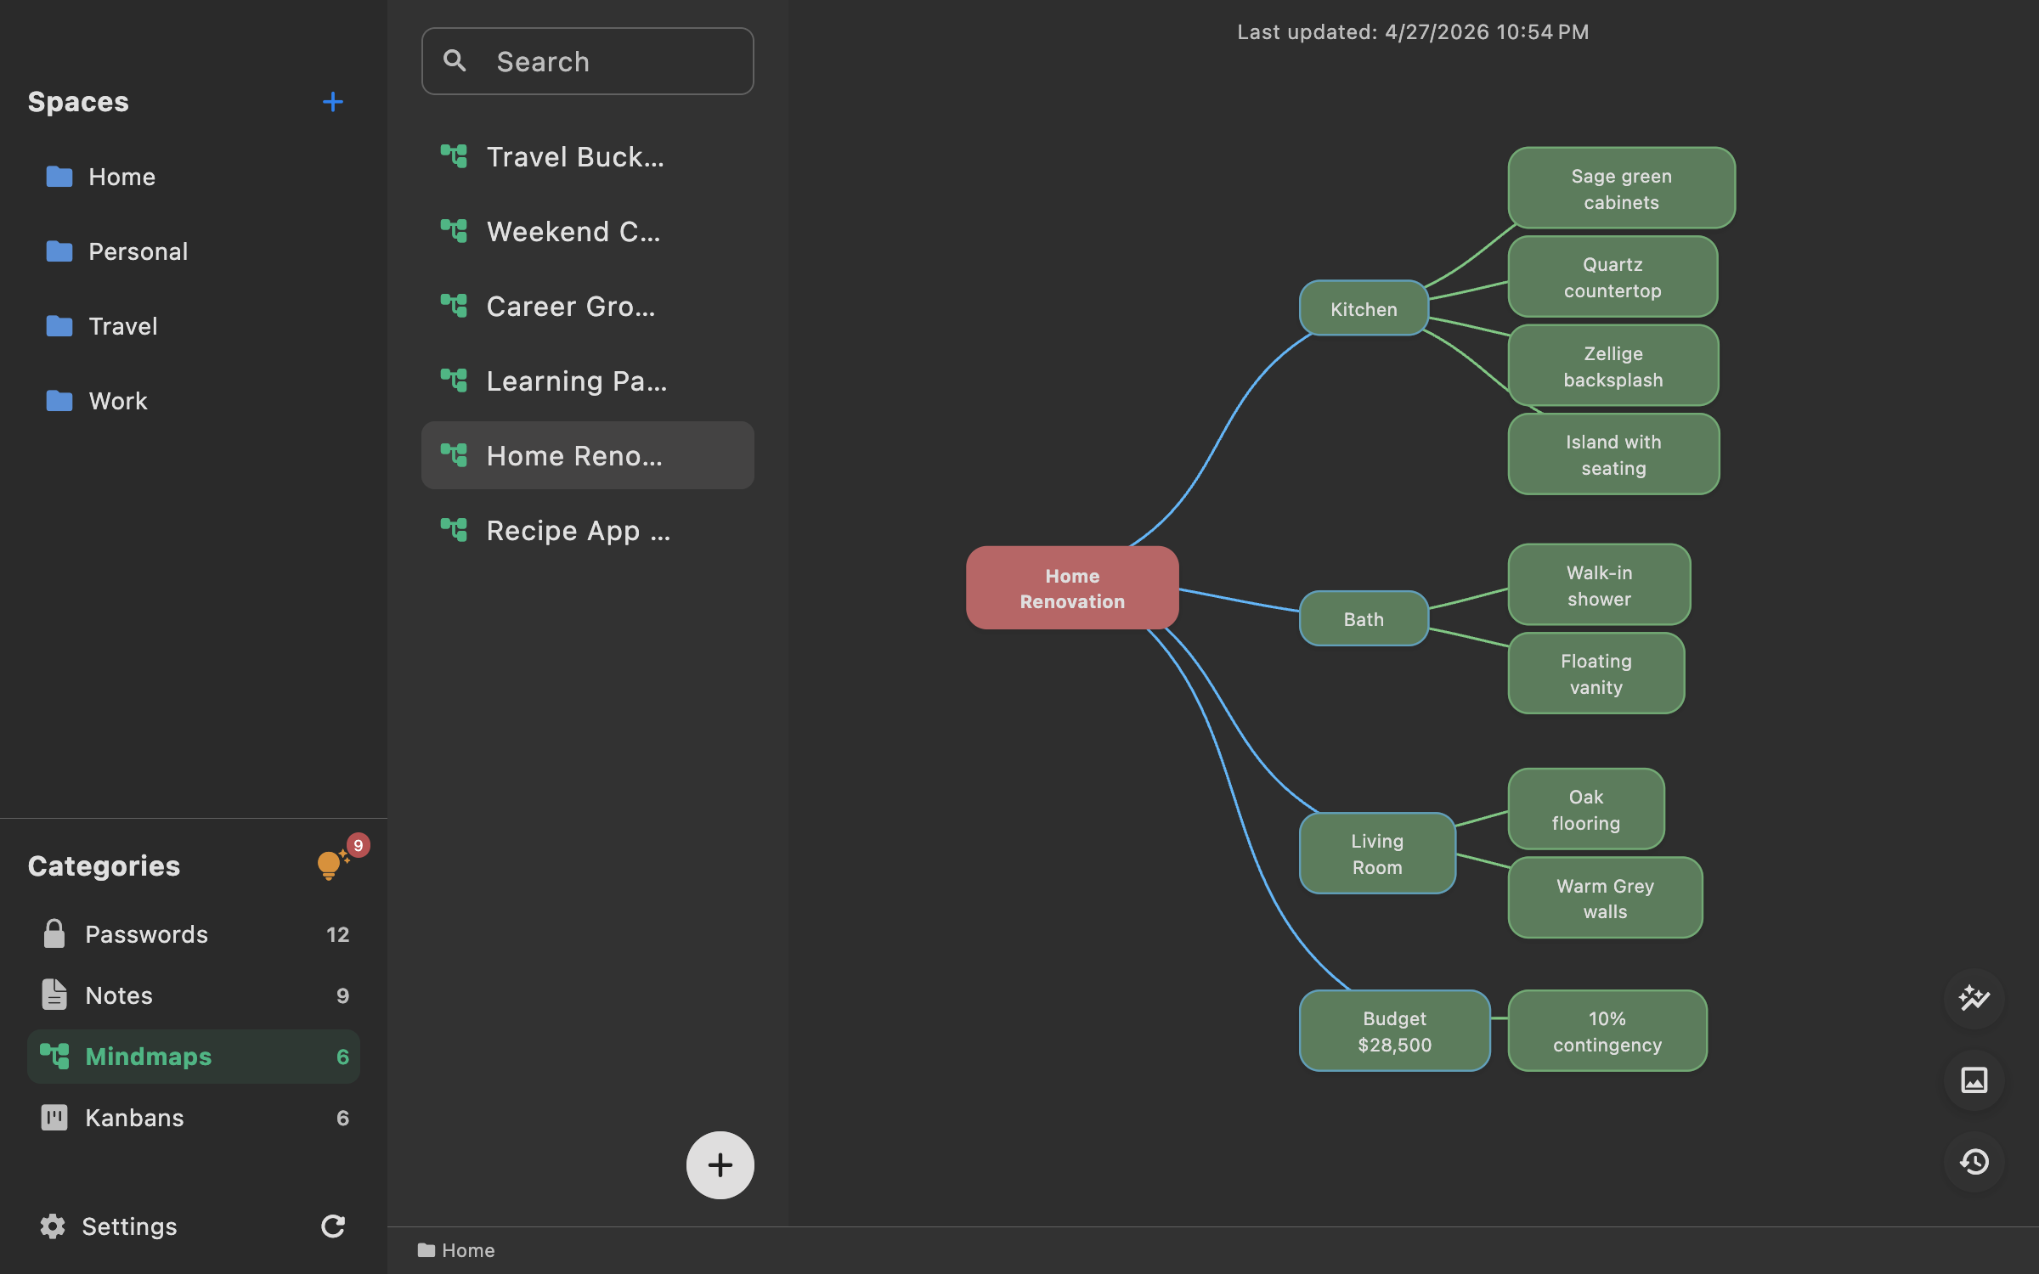
Task: Open the Weekend C... mindmap
Action: [x=587, y=231]
